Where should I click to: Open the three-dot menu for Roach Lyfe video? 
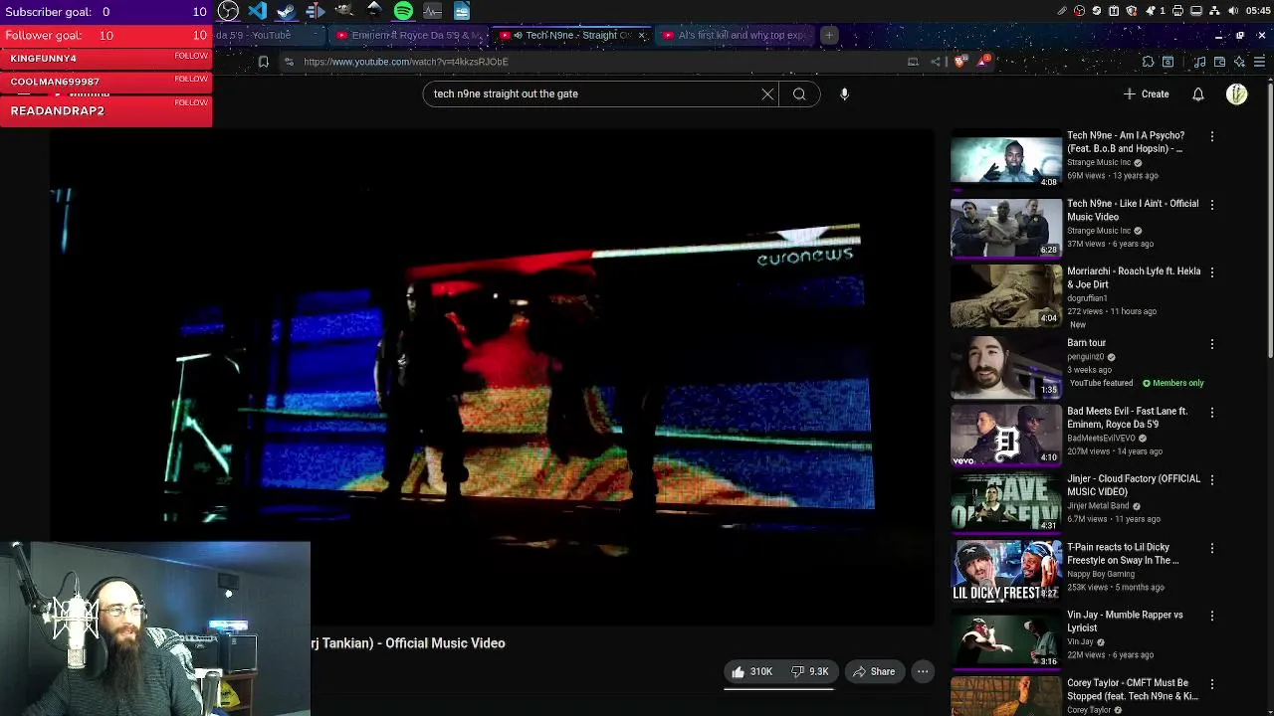[1211, 271]
